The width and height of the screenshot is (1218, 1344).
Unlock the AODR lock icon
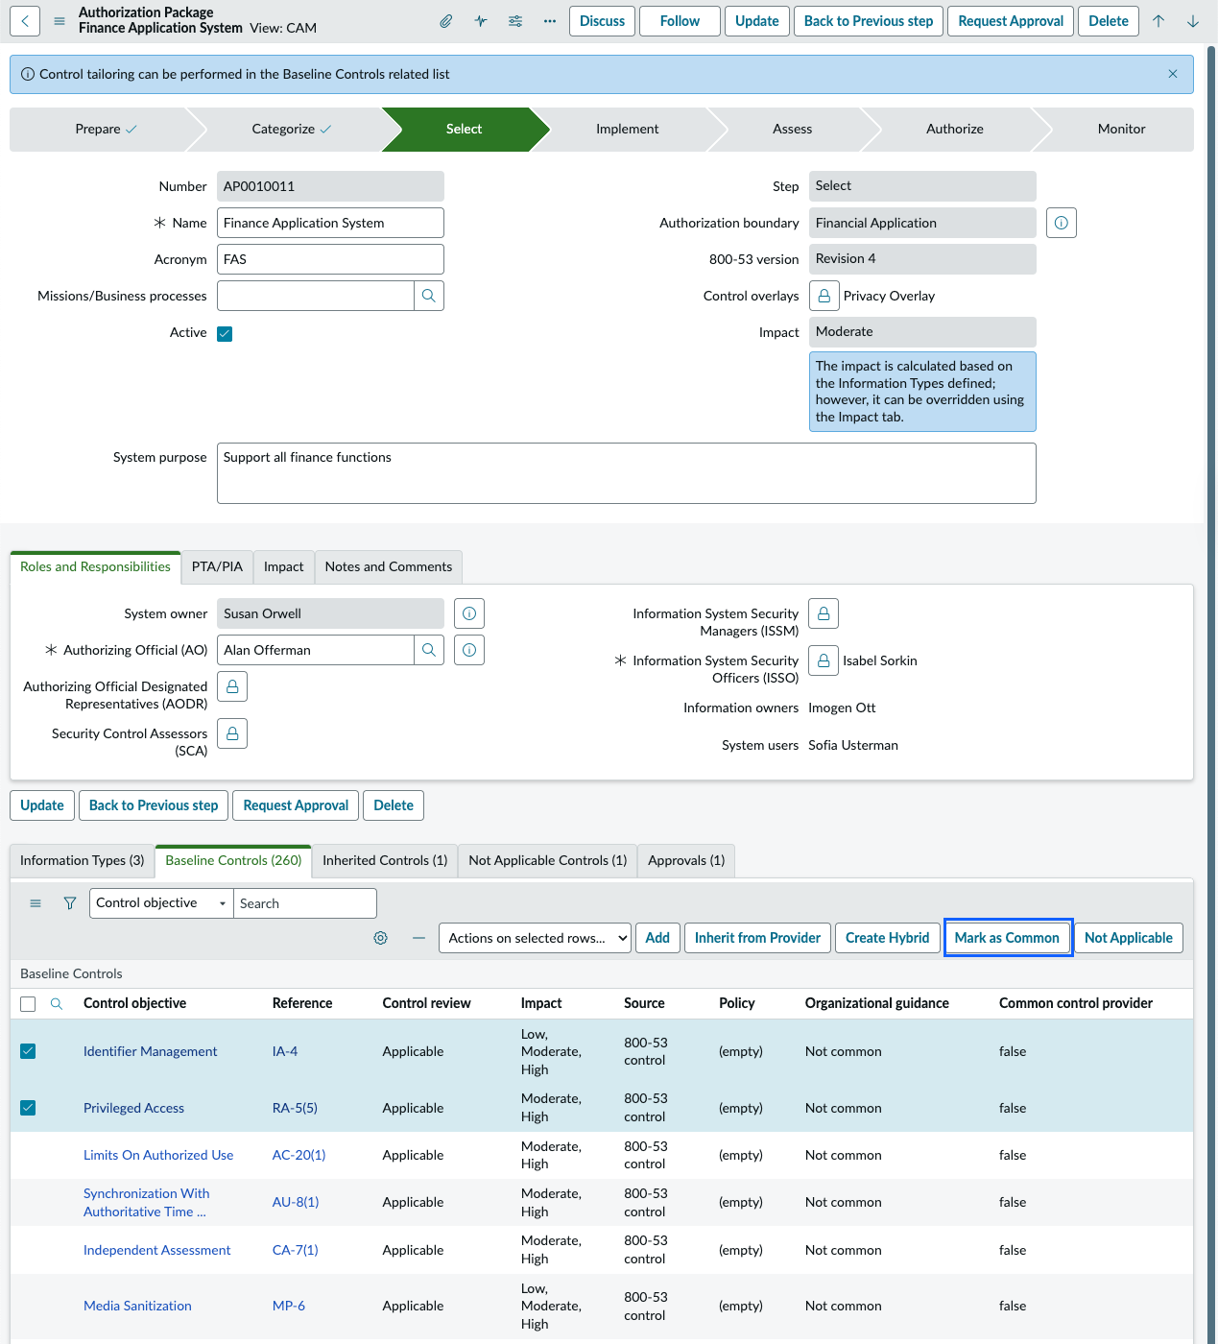coord(232,686)
